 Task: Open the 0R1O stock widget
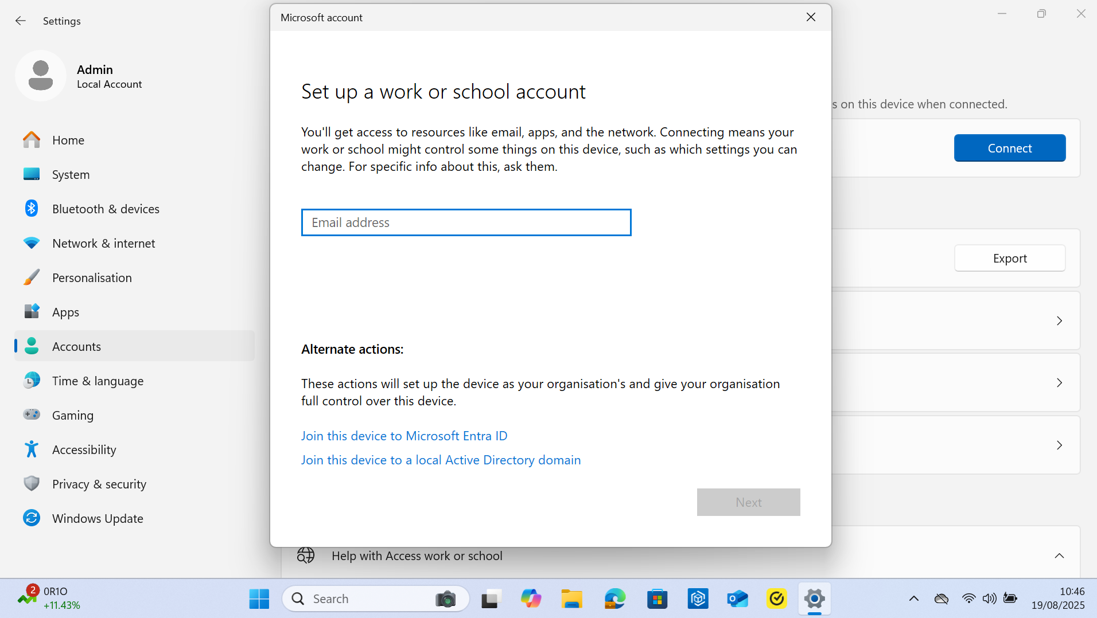coord(49,599)
